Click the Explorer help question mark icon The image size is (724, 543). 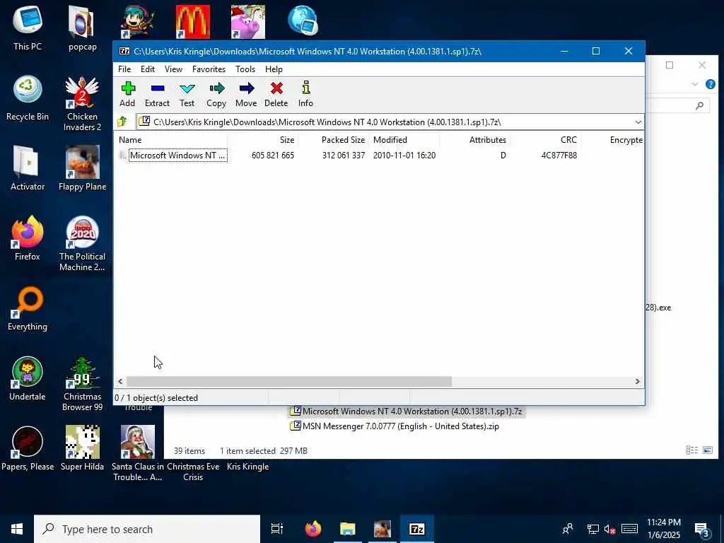click(711, 84)
